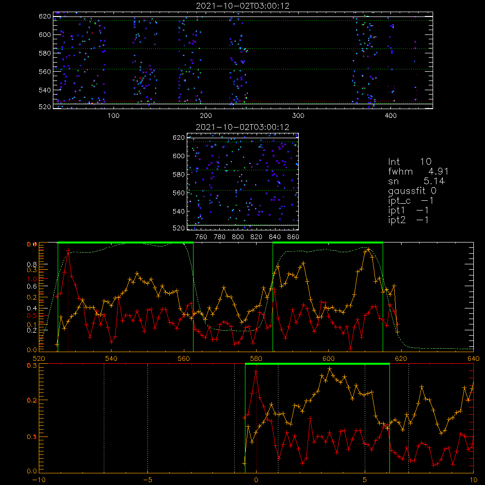Viewport: 485px width, 485px height.
Task: Click x-axis label 820 on the middle plot
Action: (x=256, y=237)
